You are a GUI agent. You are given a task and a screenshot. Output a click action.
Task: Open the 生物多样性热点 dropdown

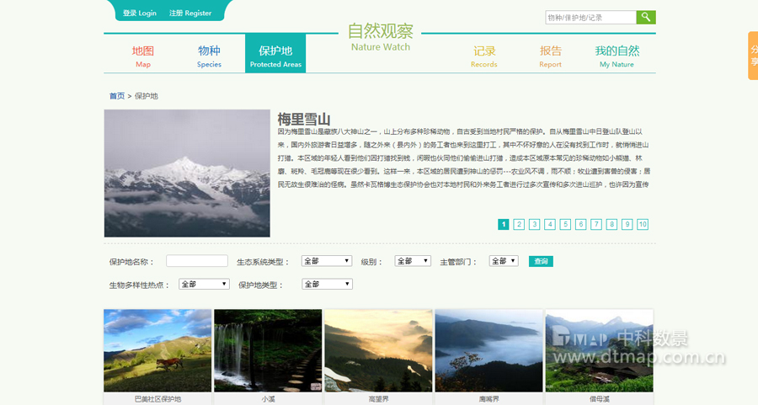pyautogui.click(x=204, y=285)
